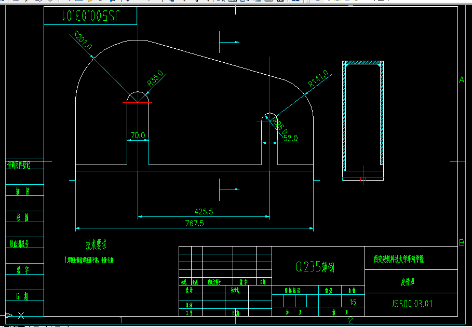Click zone number 1 on bottom border
The image size is (472, 327).
(x=120, y=320)
